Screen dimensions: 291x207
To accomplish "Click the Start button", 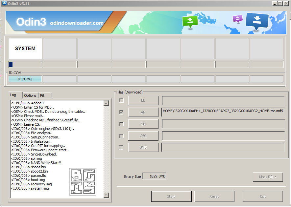I will click(x=171, y=197).
